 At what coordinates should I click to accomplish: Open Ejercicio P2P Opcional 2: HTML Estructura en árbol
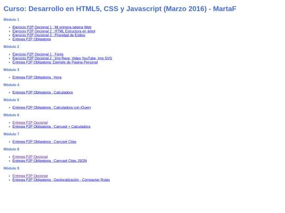coord(54,31)
